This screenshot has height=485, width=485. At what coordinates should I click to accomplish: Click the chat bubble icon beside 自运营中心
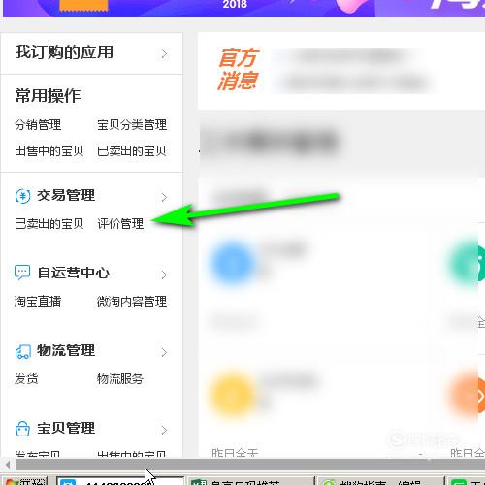tap(22, 273)
